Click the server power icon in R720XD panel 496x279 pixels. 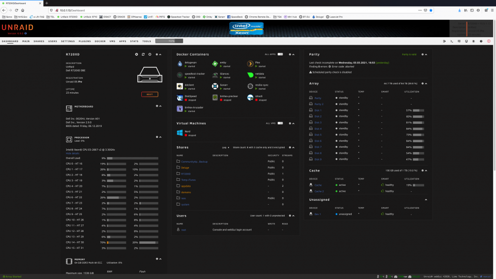click(x=150, y=55)
